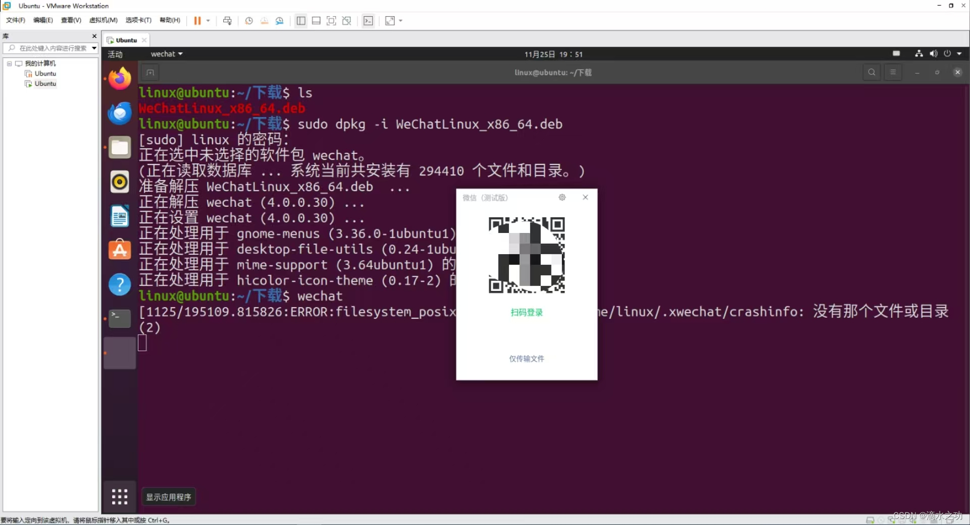Send Ctrl+Alt+Del to the VM
Screen dimensions: 970x525
[x=227, y=21]
